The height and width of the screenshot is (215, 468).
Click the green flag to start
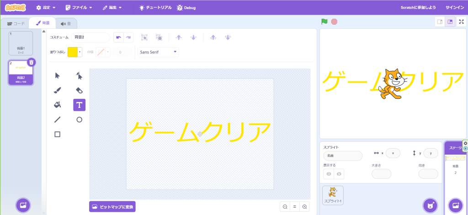coord(324,21)
